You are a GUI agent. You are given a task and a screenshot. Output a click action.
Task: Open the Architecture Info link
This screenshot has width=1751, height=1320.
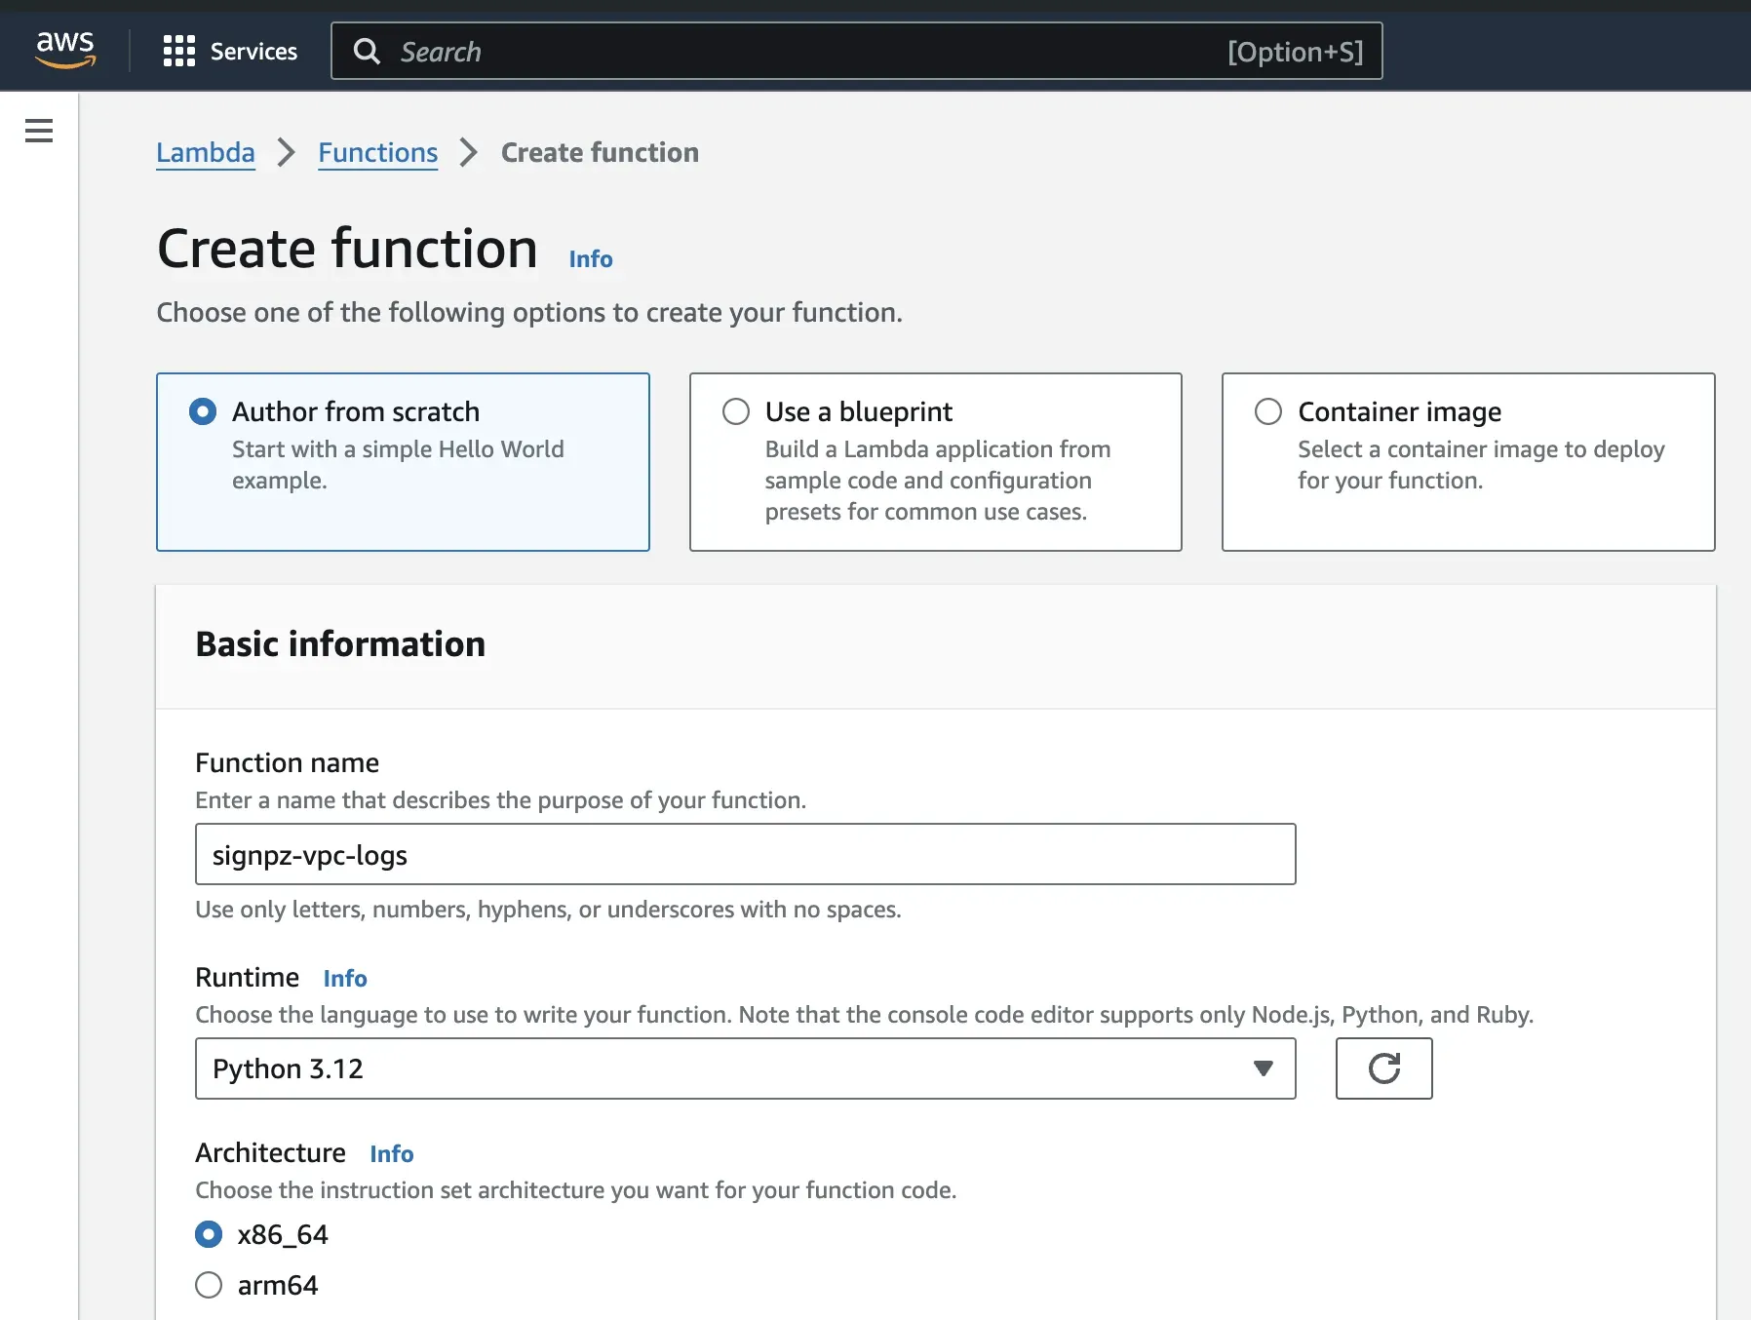coord(392,1154)
